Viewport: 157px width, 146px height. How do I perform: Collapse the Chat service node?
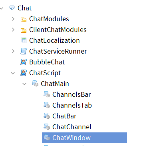click(2, 8)
